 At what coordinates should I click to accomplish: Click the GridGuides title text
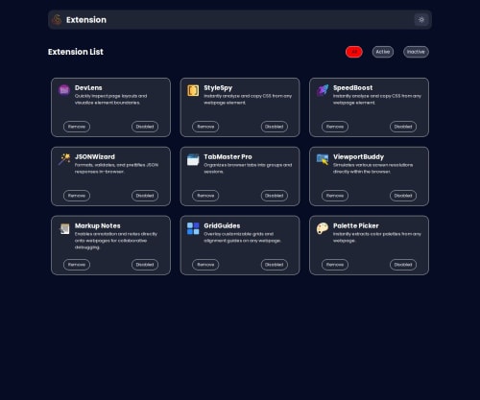(222, 225)
